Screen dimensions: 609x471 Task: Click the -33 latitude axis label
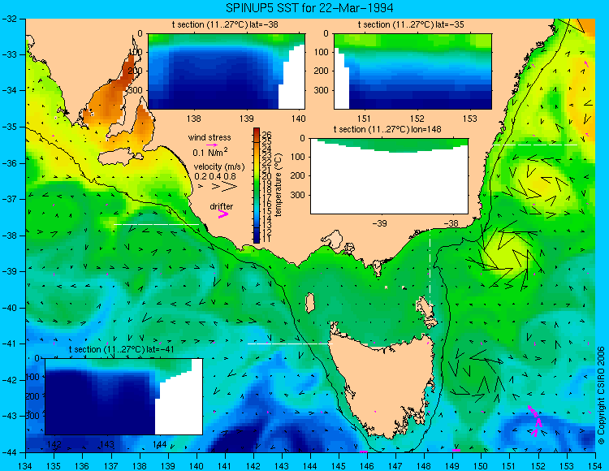tap(9, 54)
